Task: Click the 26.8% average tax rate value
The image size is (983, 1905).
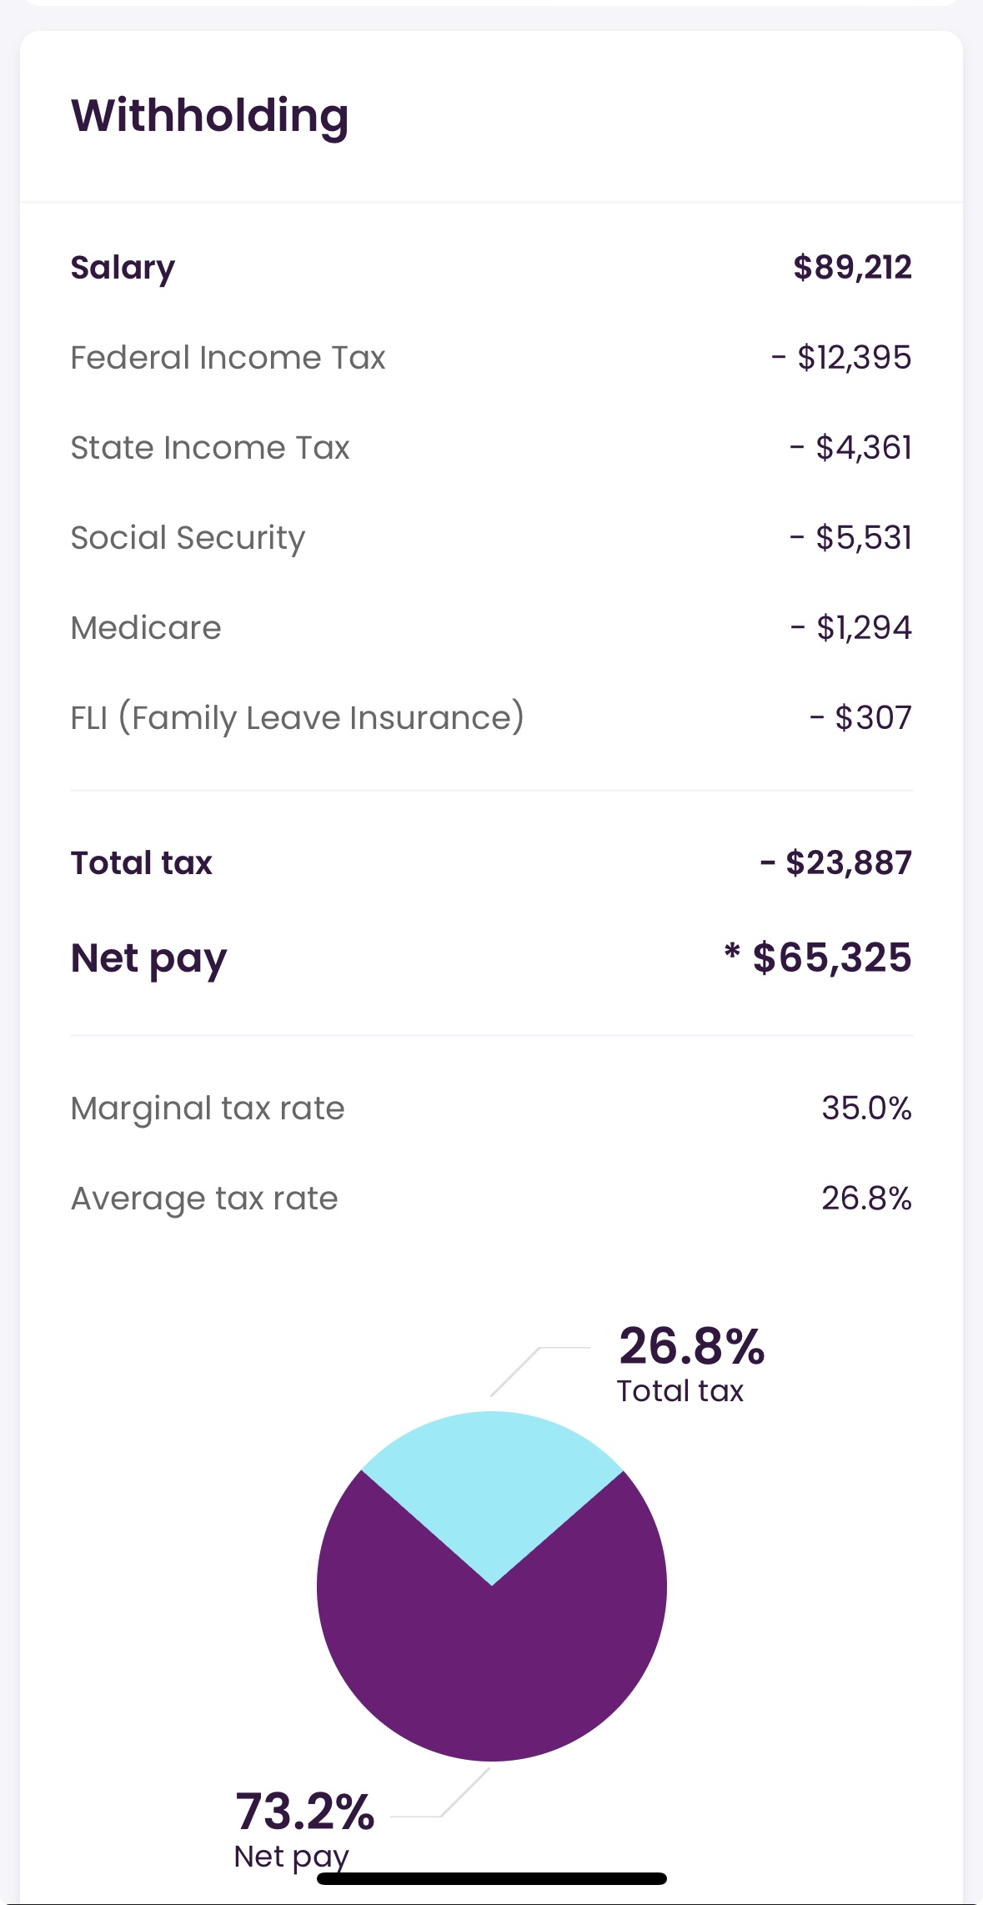Action: [866, 1199]
